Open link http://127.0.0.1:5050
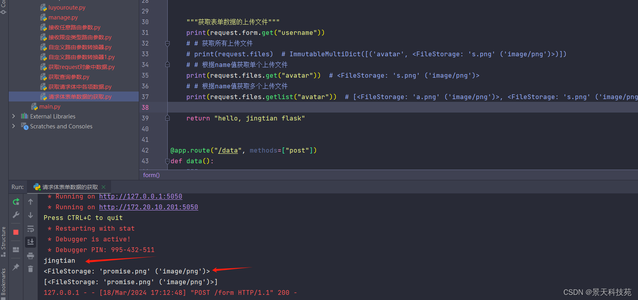The image size is (638, 300). tap(141, 197)
